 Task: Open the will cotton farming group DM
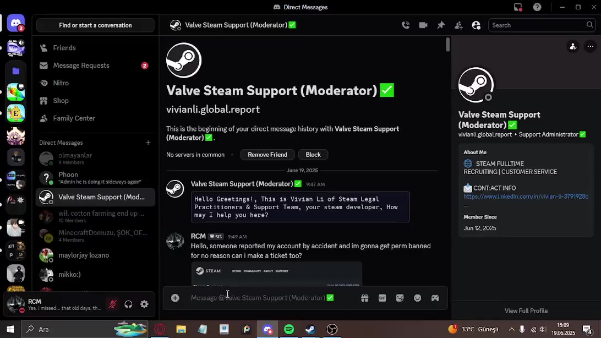point(95,216)
